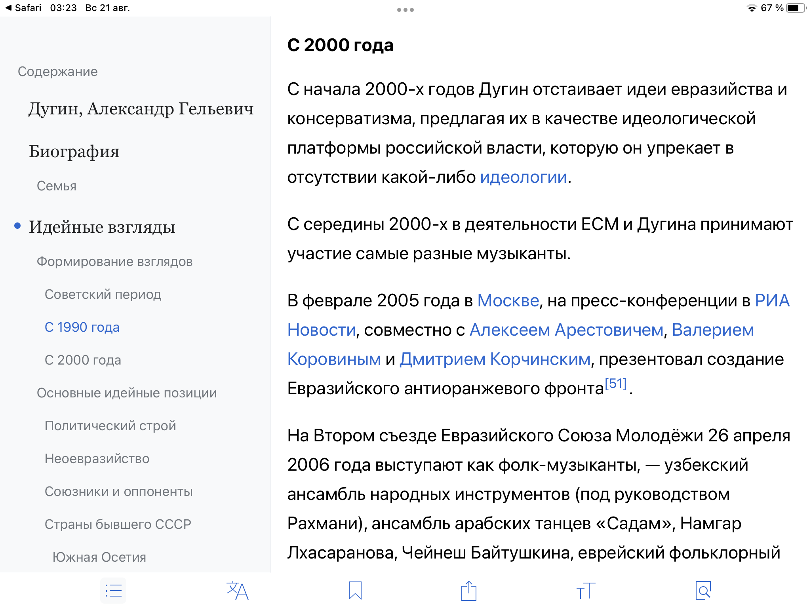Viewport: 811px width, 608px height.
Task: Tap the find-in-page search icon
Action: pyautogui.click(x=703, y=591)
